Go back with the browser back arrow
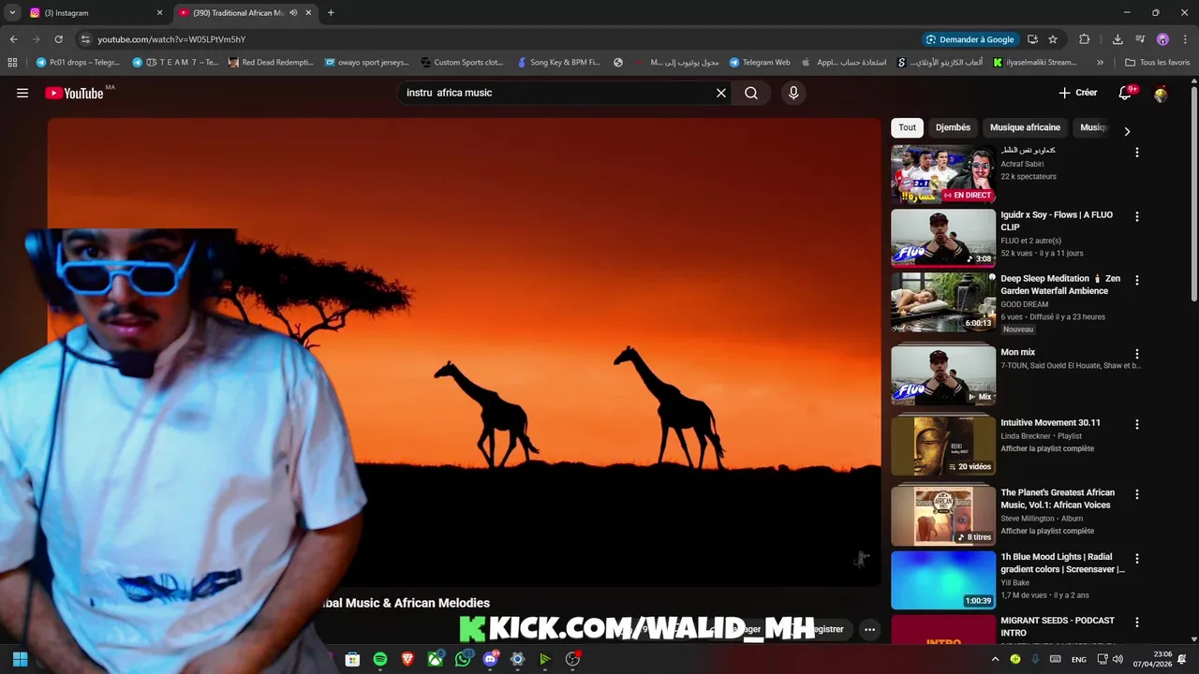The height and width of the screenshot is (674, 1199). coord(13,39)
